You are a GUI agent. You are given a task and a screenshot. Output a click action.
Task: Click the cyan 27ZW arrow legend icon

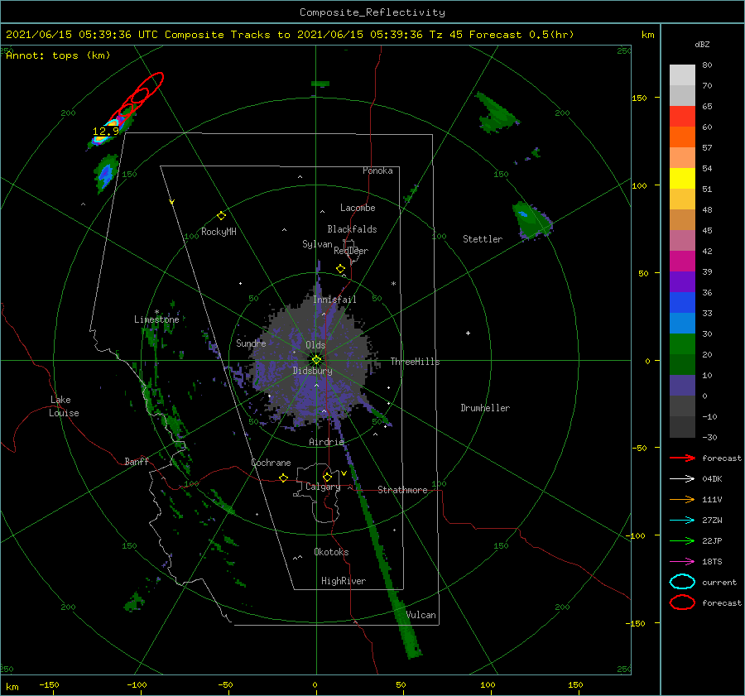682,521
